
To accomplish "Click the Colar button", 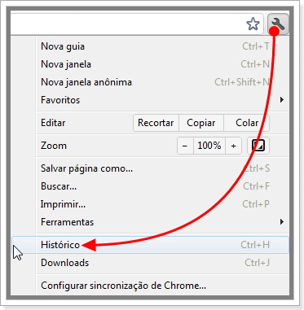I will tap(247, 123).
